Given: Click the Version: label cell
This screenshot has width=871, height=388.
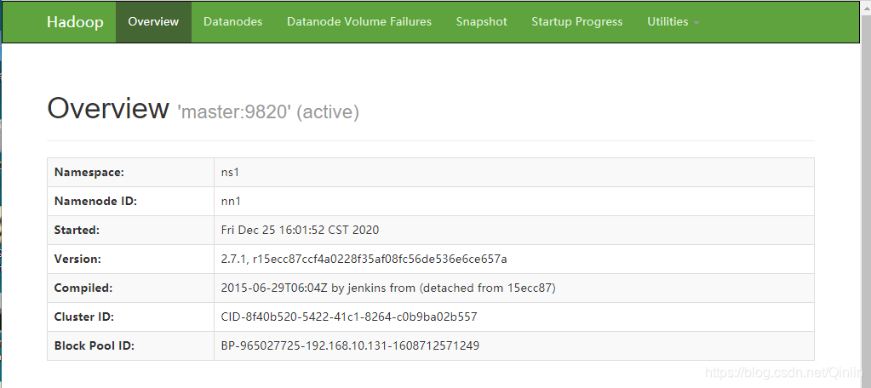Looking at the screenshot, I should 130,259.
